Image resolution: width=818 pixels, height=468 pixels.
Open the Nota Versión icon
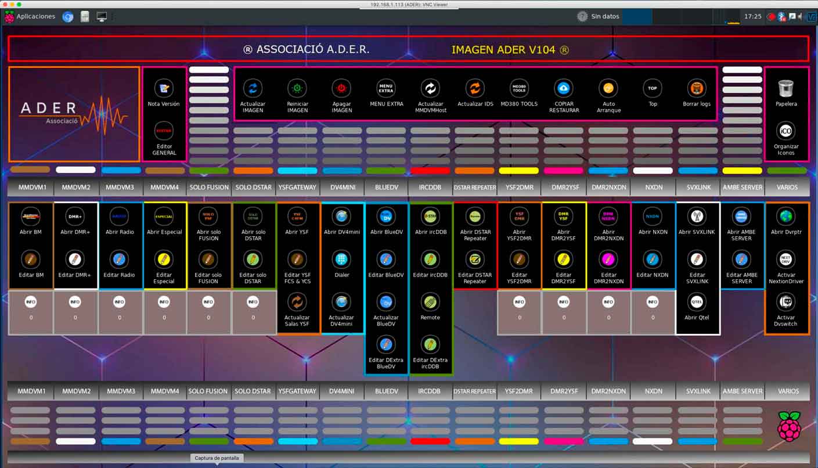(x=164, y=89)
